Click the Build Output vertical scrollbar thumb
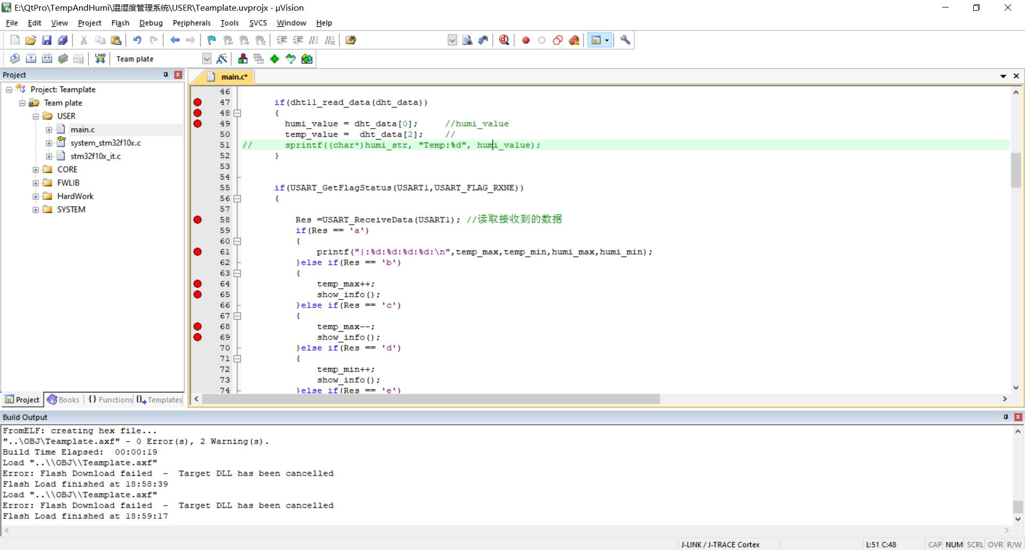The width and height of the screenshot is (1025, 550). click(x=1018, y=506)
